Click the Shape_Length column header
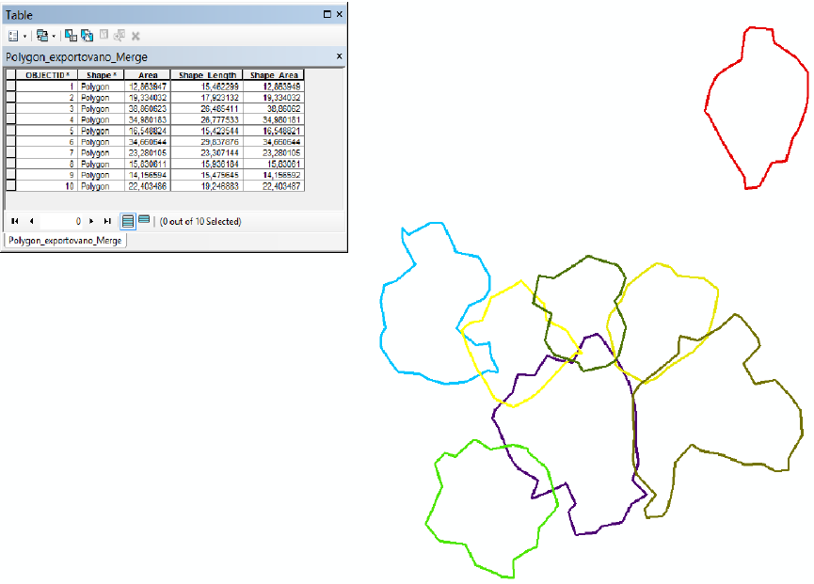The image size is (814, 584). click(x=207, y=75)
